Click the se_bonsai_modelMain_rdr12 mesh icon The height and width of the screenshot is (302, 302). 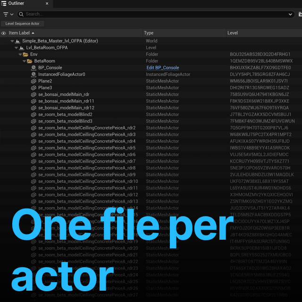pyautogui.click(x=34, y=108)
